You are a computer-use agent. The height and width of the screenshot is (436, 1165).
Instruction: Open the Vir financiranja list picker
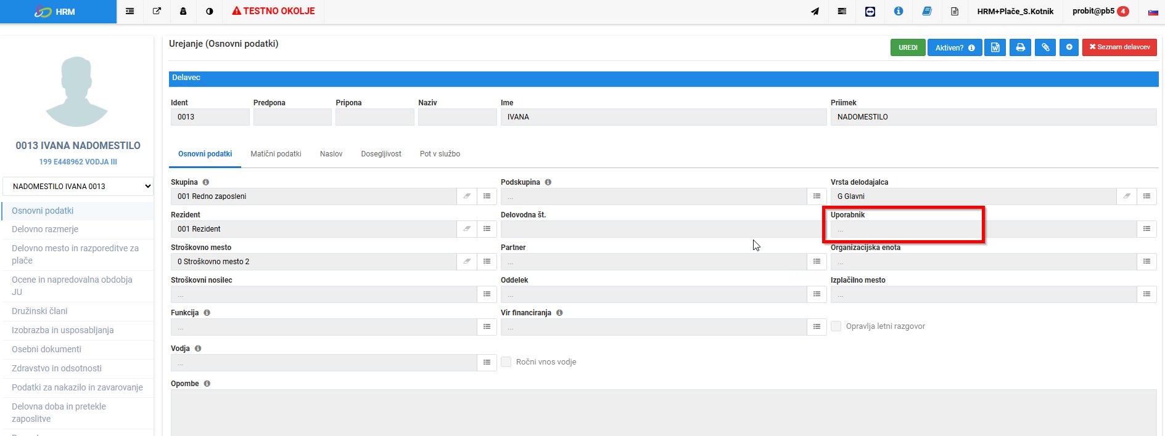click(x=817, y=327)
